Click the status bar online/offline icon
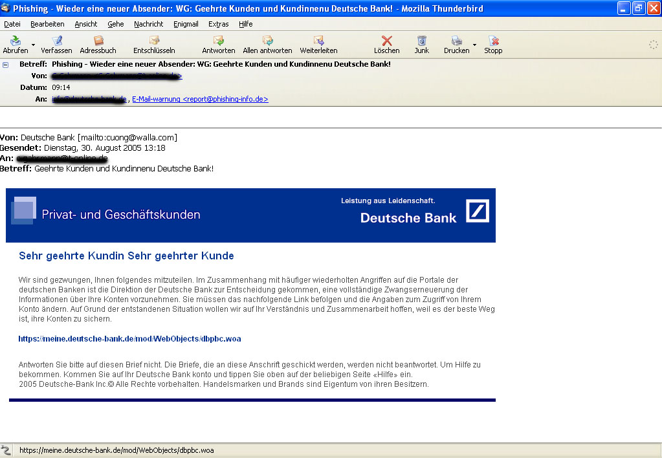Screen dimensions: 662x458 (x=5, y=450)
